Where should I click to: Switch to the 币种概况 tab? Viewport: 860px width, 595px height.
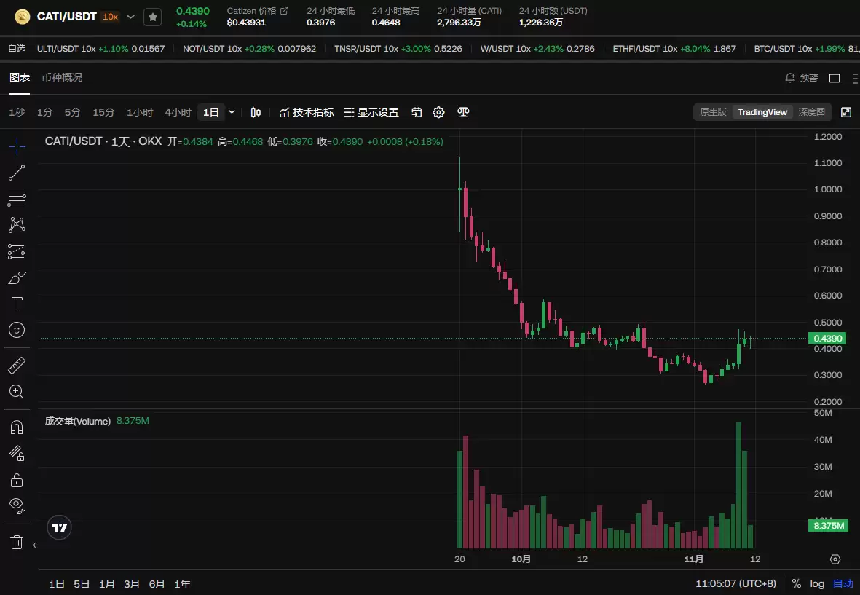[x=62, y=77]
